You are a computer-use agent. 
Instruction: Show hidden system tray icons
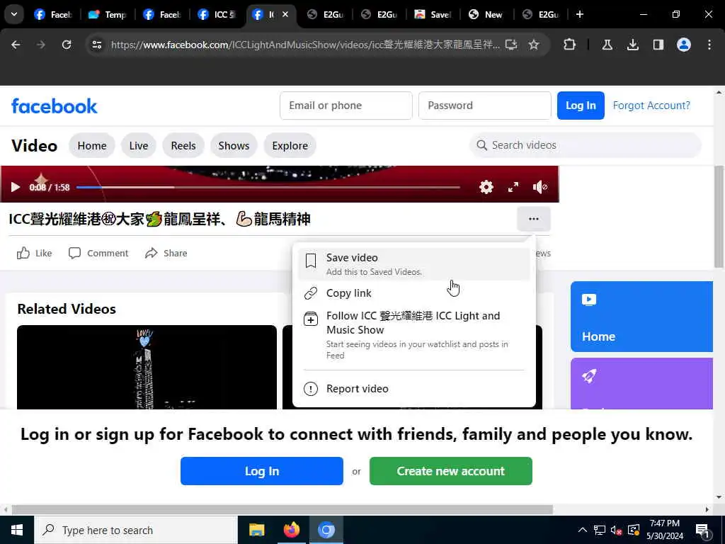[x=583, y=530]
